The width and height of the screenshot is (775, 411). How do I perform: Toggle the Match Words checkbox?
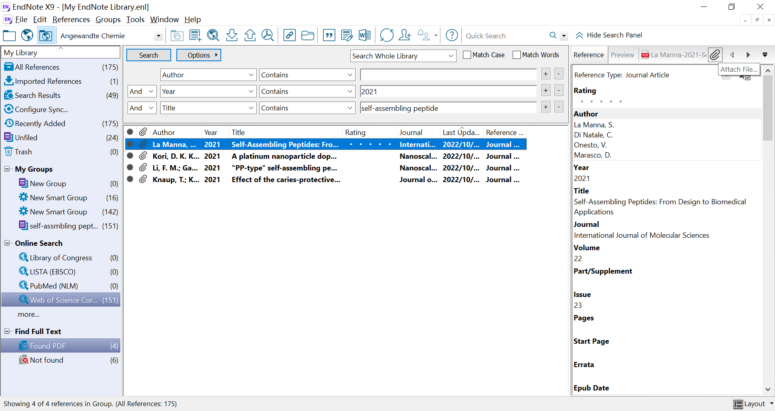point(517,55)
